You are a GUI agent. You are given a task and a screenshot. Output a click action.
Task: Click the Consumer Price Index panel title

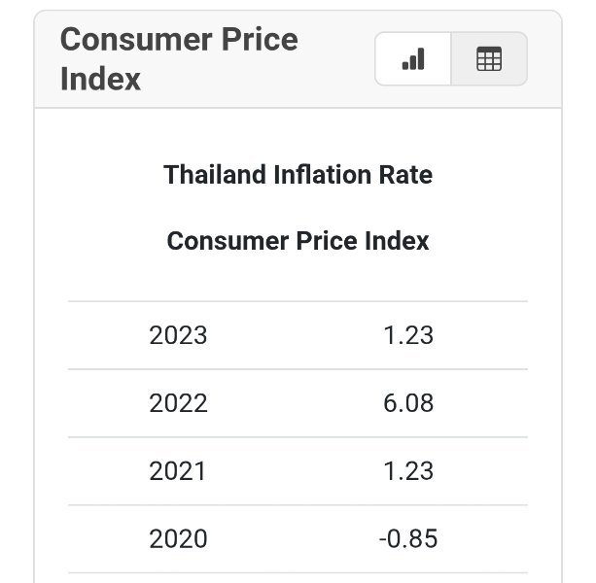pyautogui.click(x=179, y=59)
